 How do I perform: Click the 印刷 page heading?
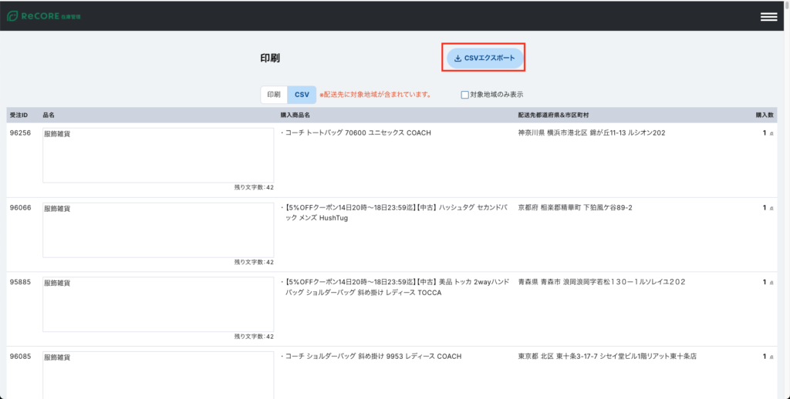270,59
